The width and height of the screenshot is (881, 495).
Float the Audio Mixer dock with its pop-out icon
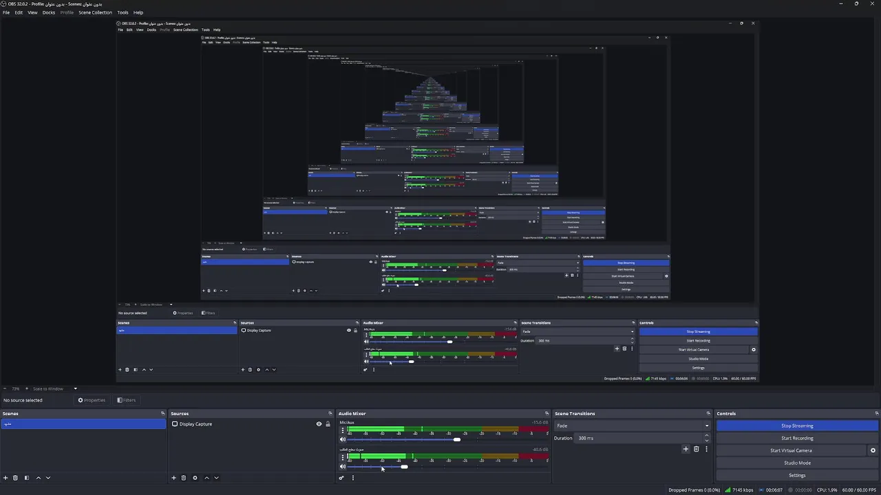pyautogui.click(x=547, y=413)
